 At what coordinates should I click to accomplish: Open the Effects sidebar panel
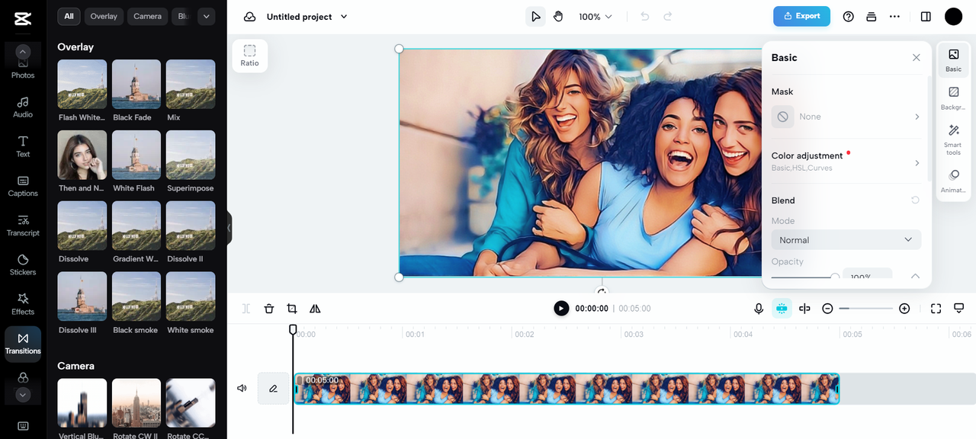23,304
